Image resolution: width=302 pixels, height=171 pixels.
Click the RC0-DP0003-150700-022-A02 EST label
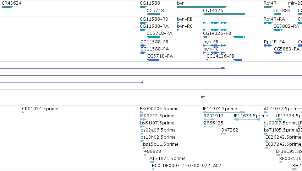pos(186,166)
